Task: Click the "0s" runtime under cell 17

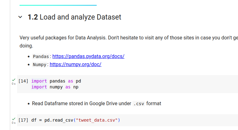Action: [13, 123]
